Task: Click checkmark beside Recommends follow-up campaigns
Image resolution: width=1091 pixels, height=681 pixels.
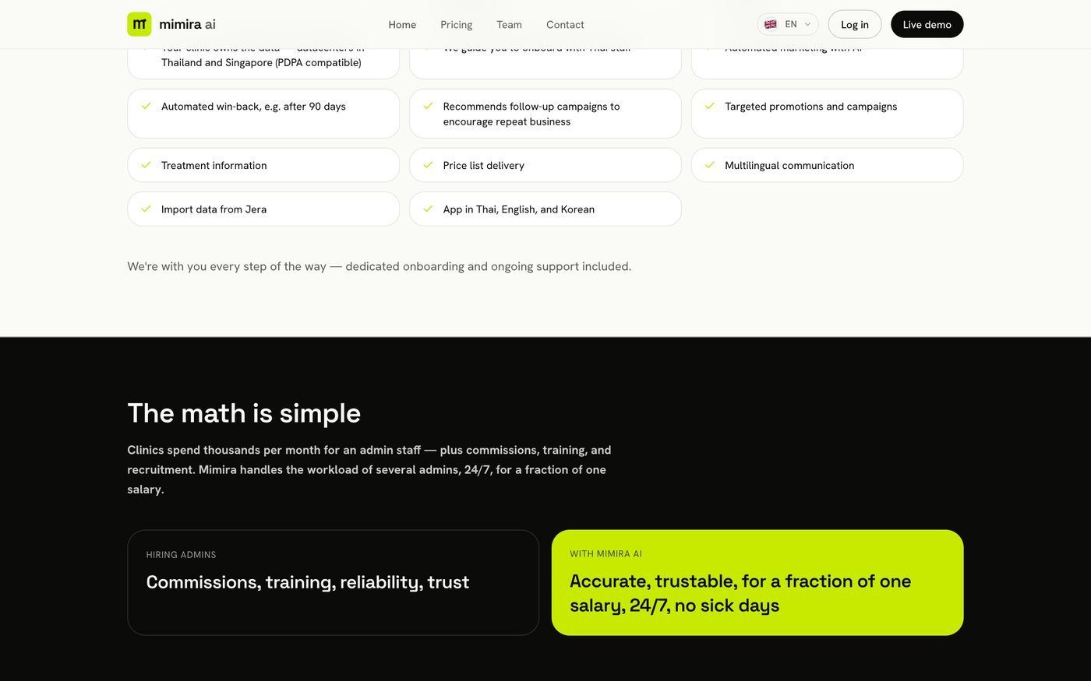Action: (x=428, y=106)
